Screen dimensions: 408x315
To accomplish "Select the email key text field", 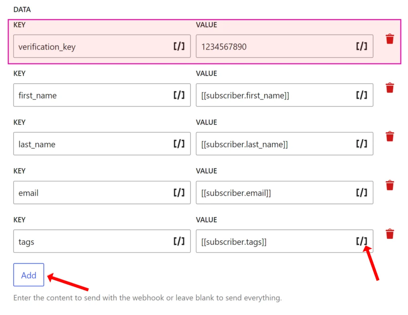I will pos(102,192).
